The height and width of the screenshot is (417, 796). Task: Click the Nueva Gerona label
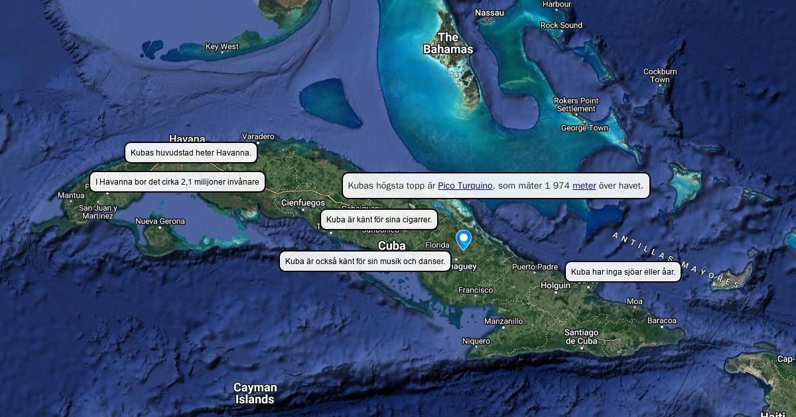tap(160, 222)
